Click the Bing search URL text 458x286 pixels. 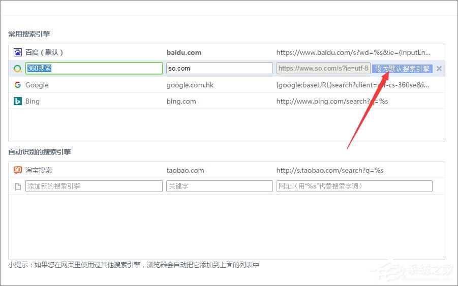tap(332, 101)
